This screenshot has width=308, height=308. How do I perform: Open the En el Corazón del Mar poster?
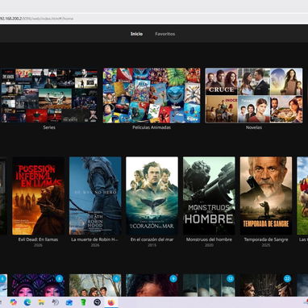click(x=152, y=196)
